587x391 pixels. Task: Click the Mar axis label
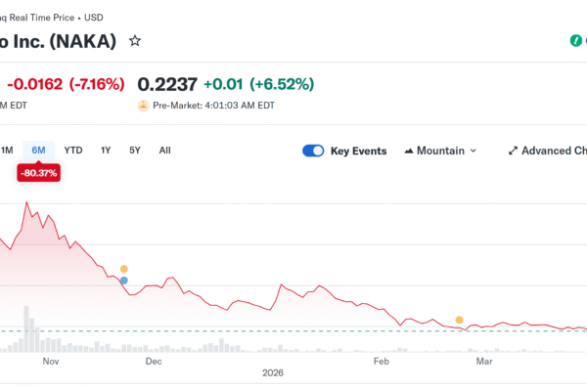(483, 361)
